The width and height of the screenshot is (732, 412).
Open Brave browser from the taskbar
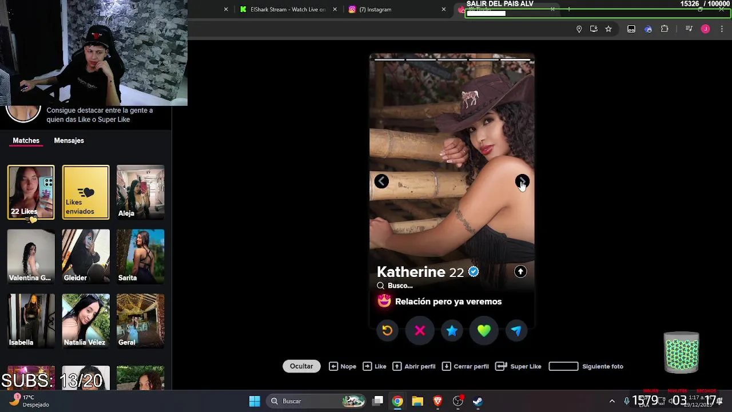pos(437,401)
